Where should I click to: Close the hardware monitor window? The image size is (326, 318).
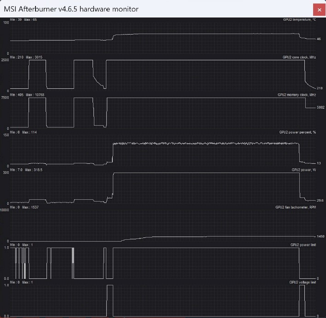pos(320,10)
